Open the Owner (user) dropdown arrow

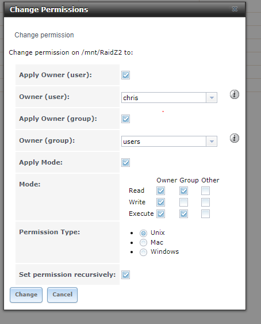[x=212, y=97]
